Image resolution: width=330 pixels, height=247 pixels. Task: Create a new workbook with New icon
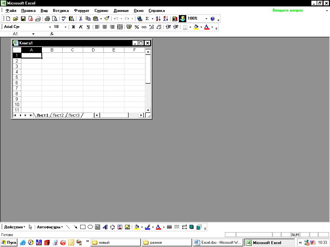coord(8,19)
